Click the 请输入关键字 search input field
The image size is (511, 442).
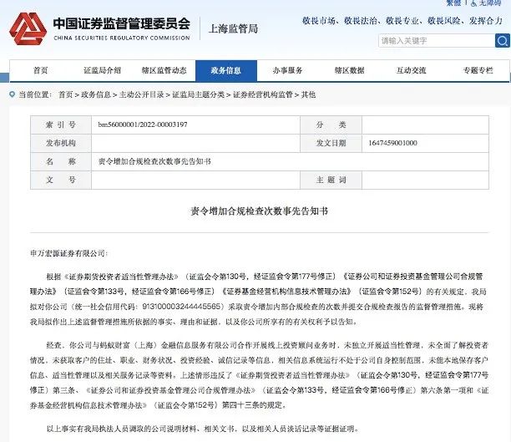pyautogui.click(x=437, y=41)
